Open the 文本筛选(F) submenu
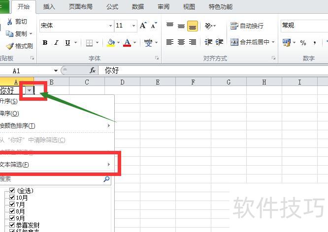The height and width of the screenshot is (232, 328). (x=57, y=165)
